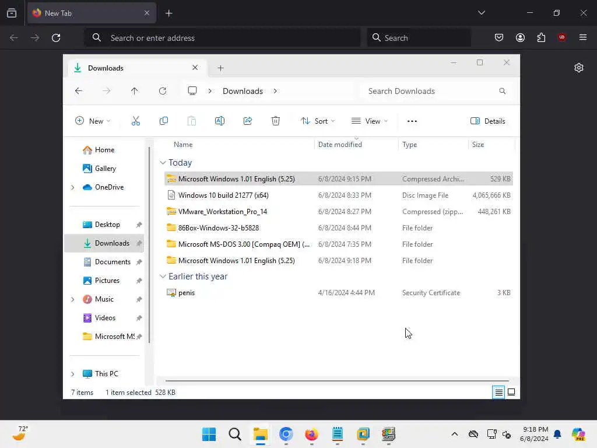
Task: Click the Delete trash can icon
Action: 276,121
